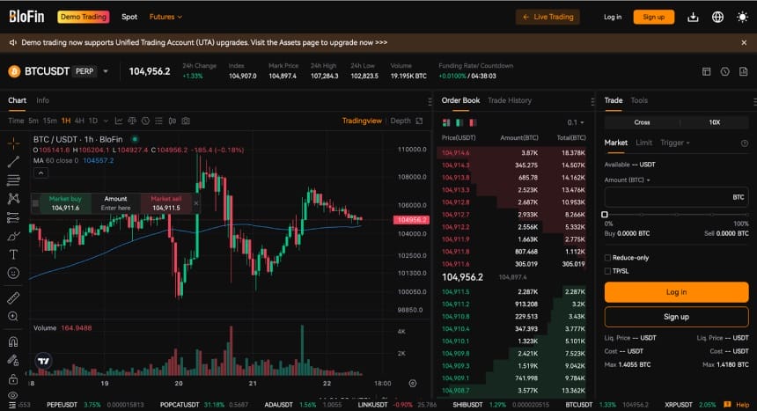The image size is (757, 411).
Task: Open the 10X leverage setting
Action: [x=715, y=122]
